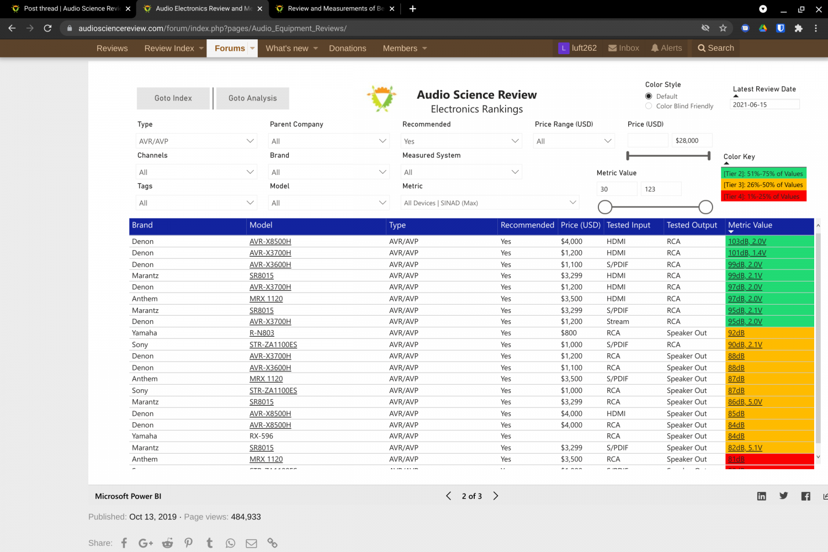Open Alerts link
This screenshot has height=552, width=828.
[666, 48]
